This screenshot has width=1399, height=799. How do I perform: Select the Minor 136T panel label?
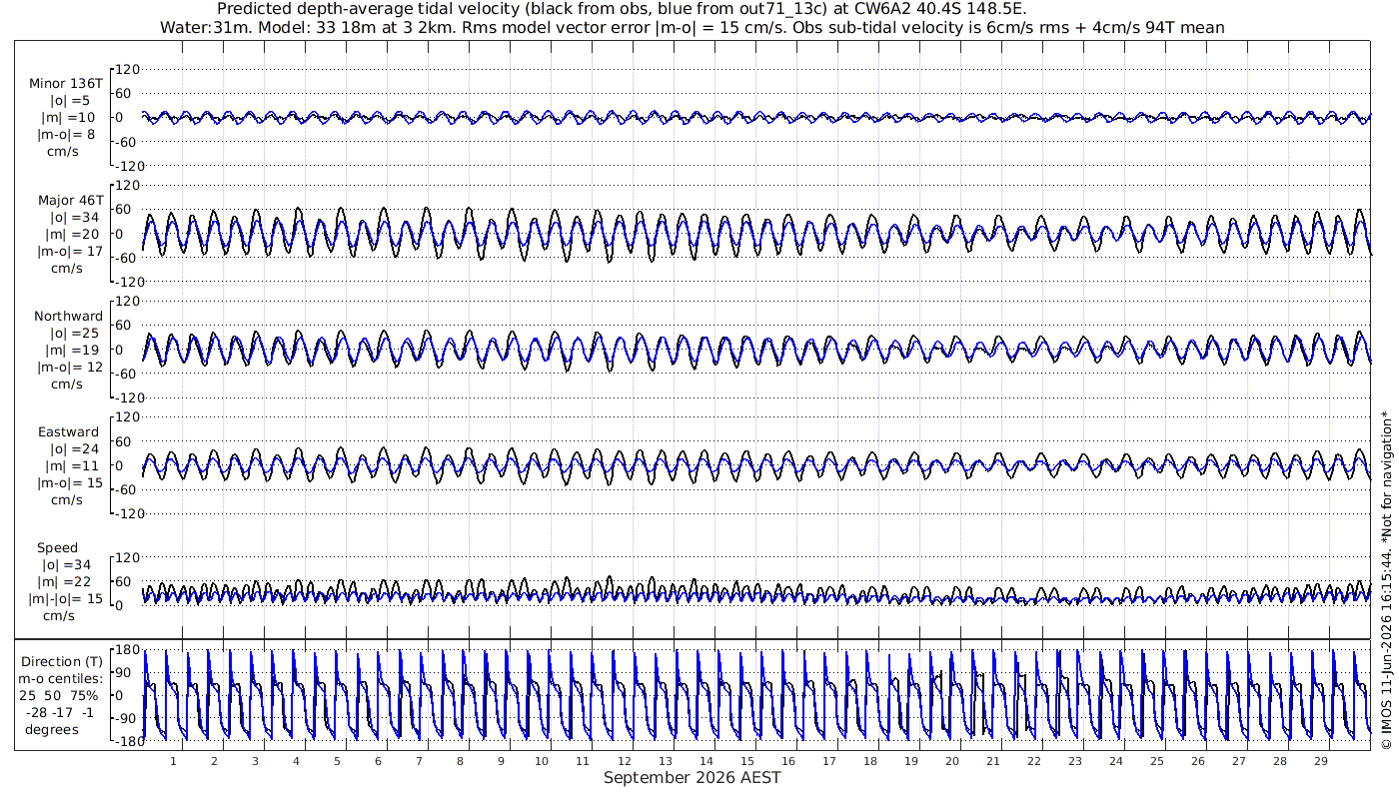pos(66,84)
